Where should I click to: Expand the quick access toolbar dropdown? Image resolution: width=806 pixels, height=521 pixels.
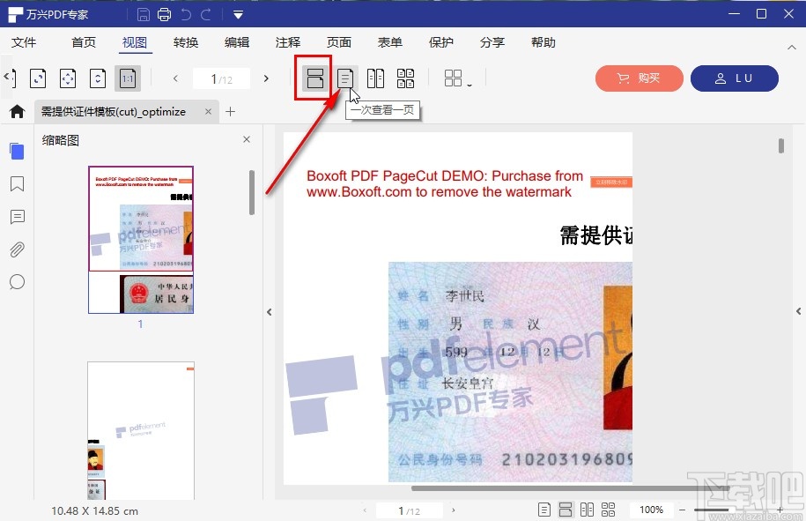[236, 14]
